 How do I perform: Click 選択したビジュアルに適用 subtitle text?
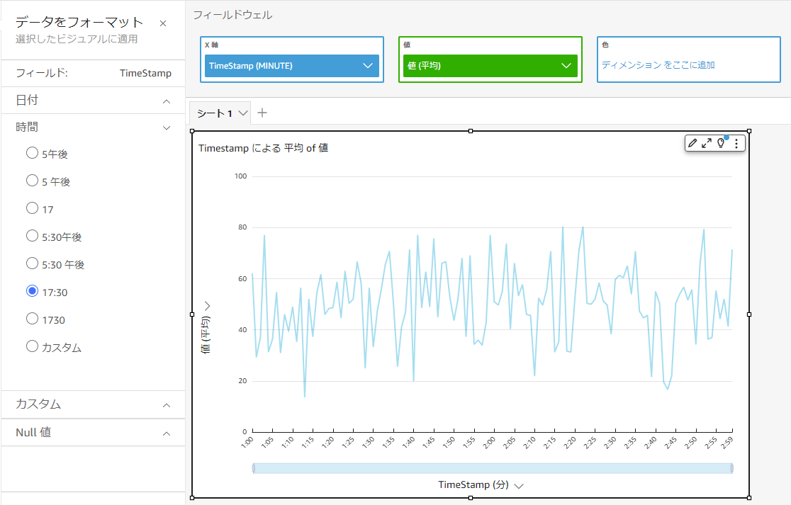click(x=76, y=39)
